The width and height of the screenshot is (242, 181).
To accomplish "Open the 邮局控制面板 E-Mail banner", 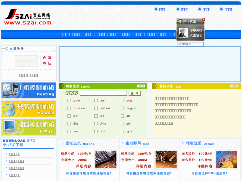I will 29,127.
